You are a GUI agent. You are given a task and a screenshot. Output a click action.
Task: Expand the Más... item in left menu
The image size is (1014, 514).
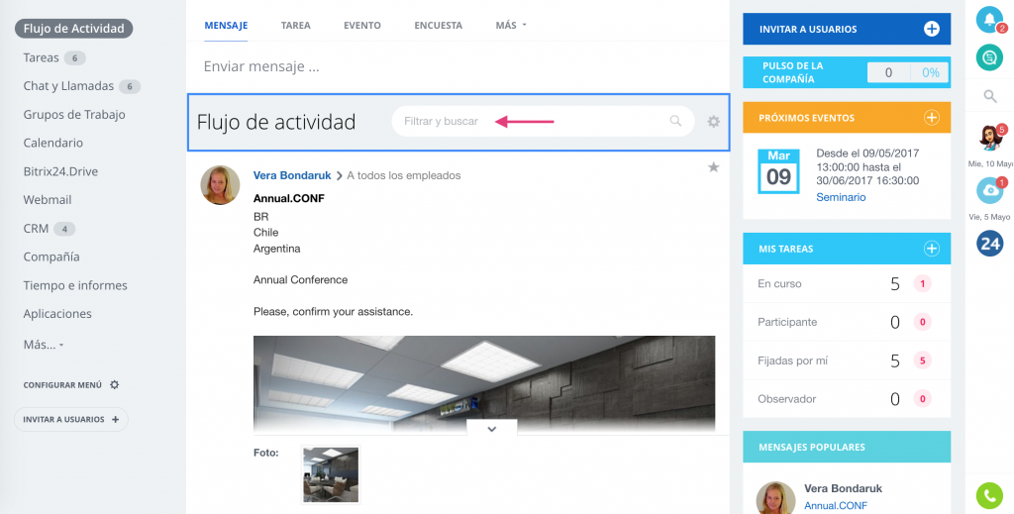[x=44, y=345]
